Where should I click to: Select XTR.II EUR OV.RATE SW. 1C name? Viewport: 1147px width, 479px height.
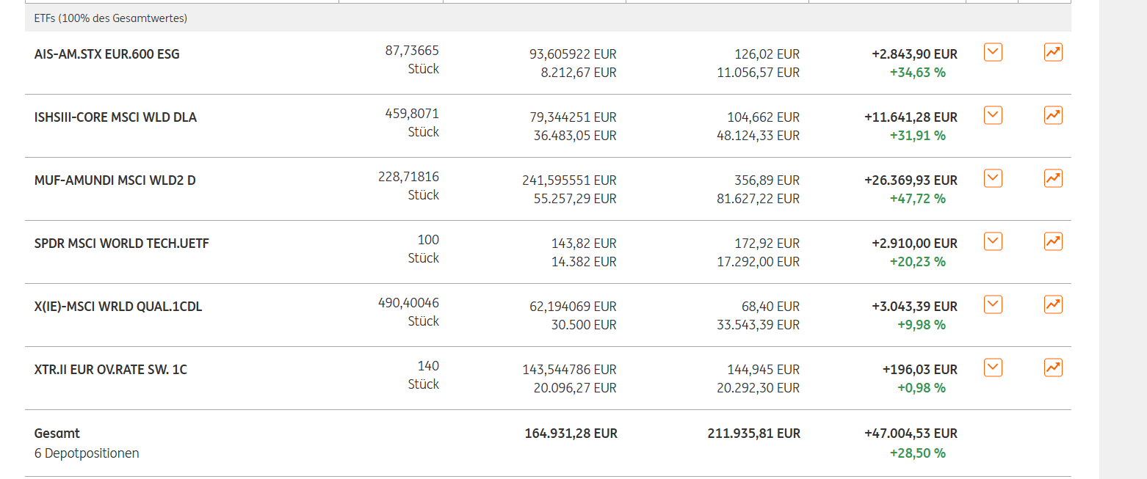pos(110,370)
